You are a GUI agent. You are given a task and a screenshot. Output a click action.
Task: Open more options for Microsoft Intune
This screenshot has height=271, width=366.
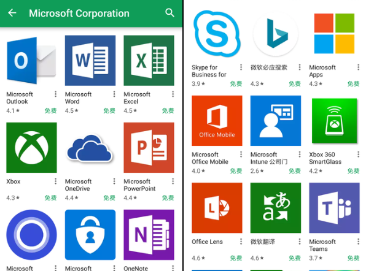[300, 155]
